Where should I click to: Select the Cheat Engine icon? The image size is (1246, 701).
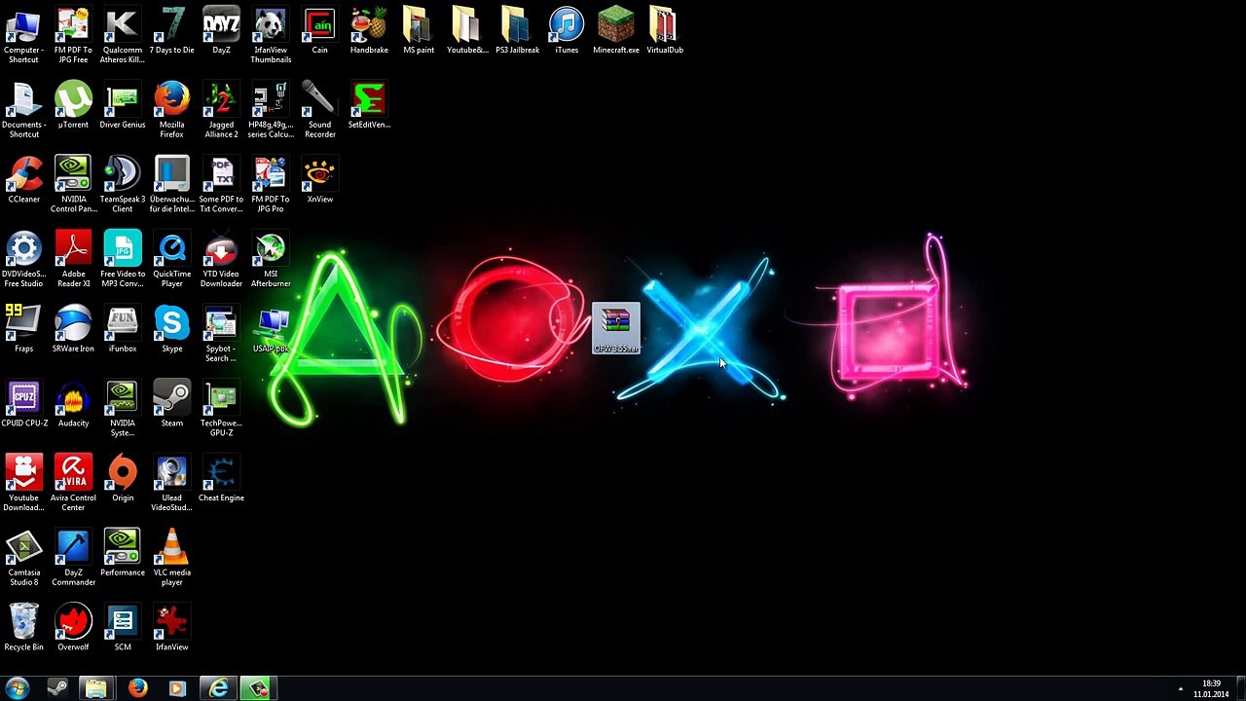[x=221, y=479]
